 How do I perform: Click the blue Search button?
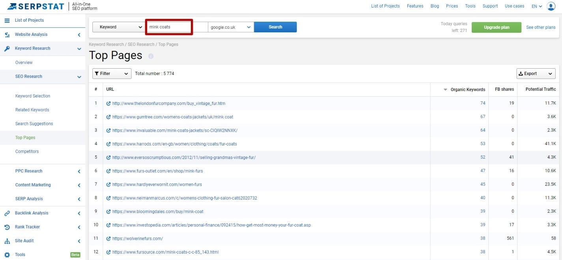coord(275,27)
